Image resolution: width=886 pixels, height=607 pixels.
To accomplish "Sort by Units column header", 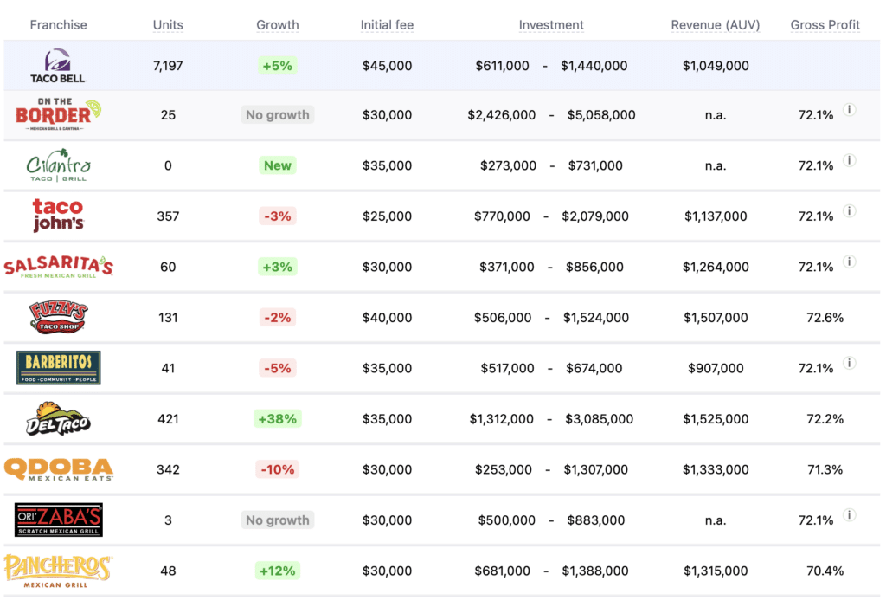I will [x=168, y=25].
